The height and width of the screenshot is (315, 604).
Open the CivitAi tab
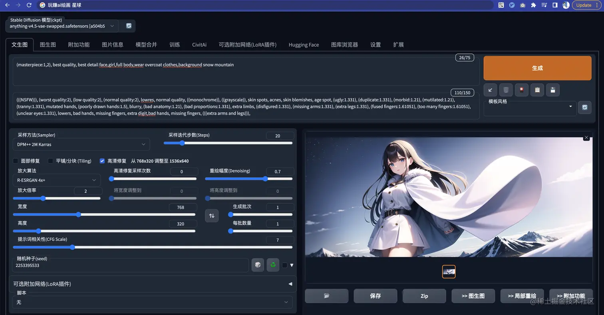coord(199,45)
